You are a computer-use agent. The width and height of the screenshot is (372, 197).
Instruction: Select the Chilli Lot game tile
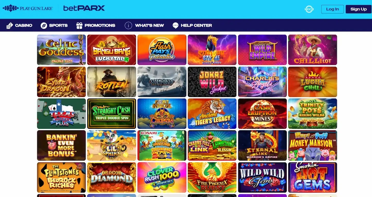point(313,50)
